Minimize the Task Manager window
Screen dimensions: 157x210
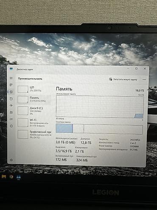[128, 68]
